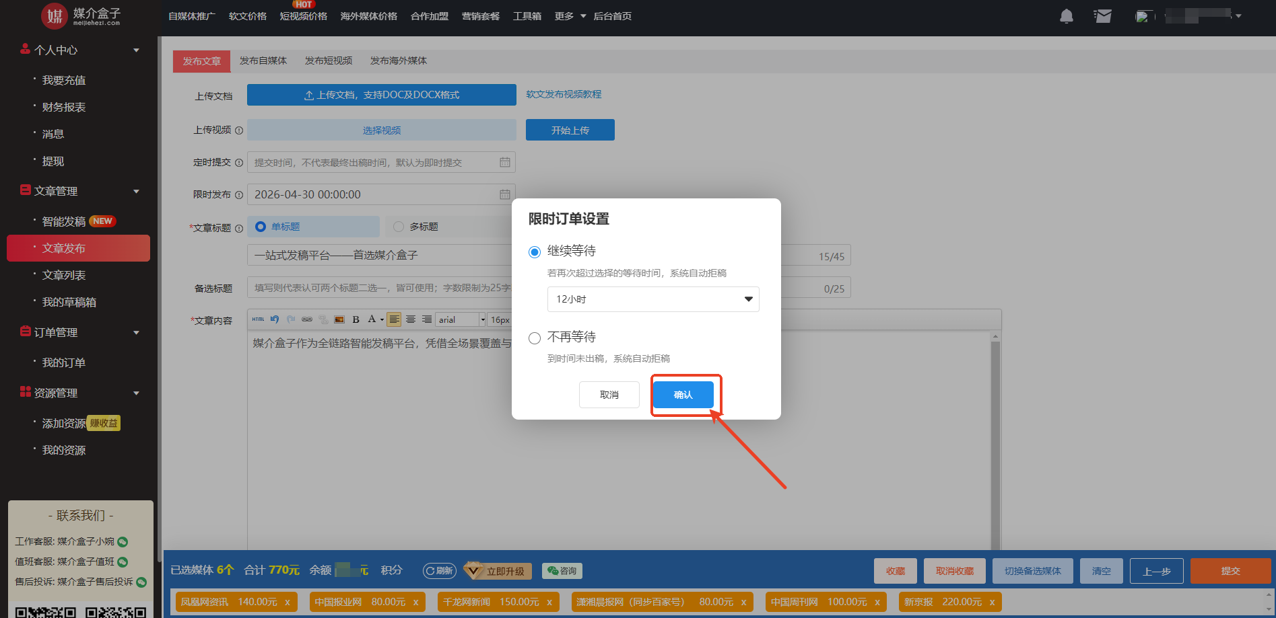Click the insert image icon in editor
Screen dimensions: 1276x618
coord(339,319)
